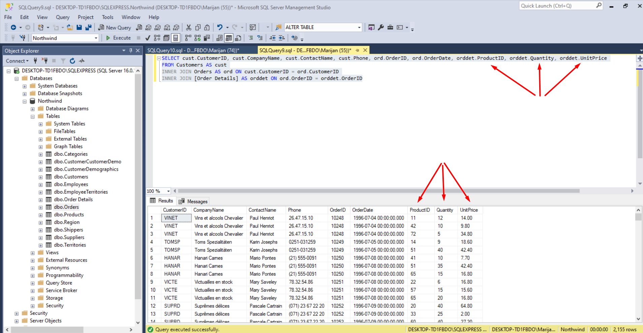Viewport: 643px width, 333px height.
Task: Click the New Project toolbar icon
Action: 41,28
